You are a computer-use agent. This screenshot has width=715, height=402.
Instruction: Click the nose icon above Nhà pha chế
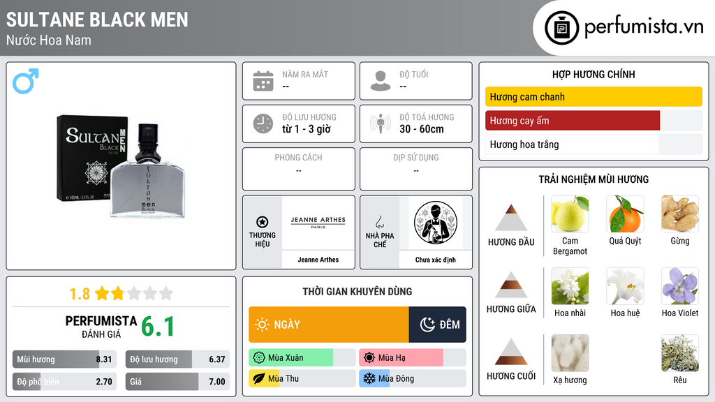click(x=379, y=222)
